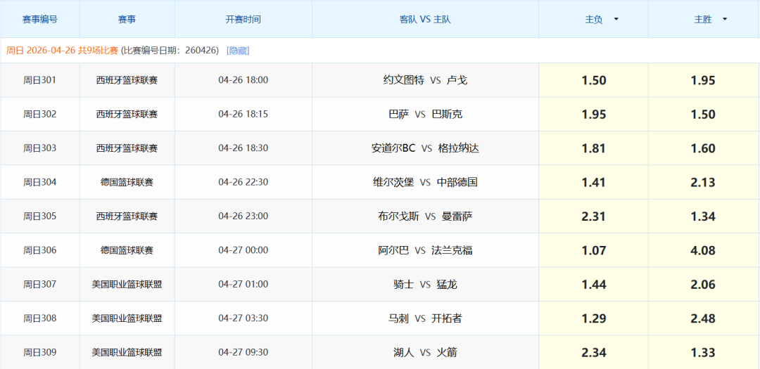Pick 主负 odds 1.07 for 阿尔巴 match

(x=593, y=250)
